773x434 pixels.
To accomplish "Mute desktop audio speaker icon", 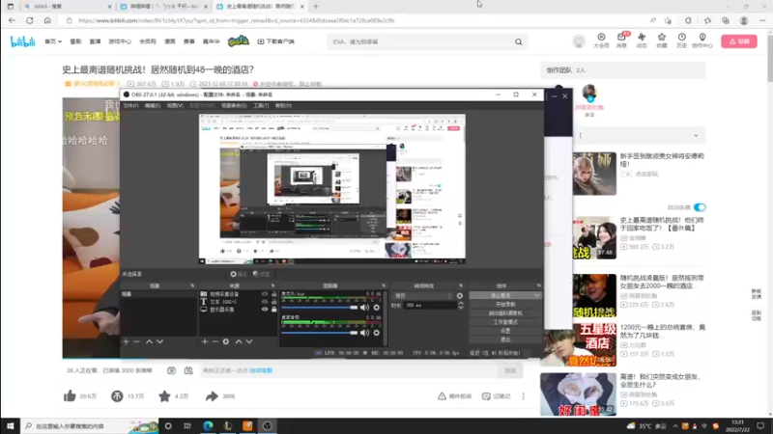I will (364, 333).
